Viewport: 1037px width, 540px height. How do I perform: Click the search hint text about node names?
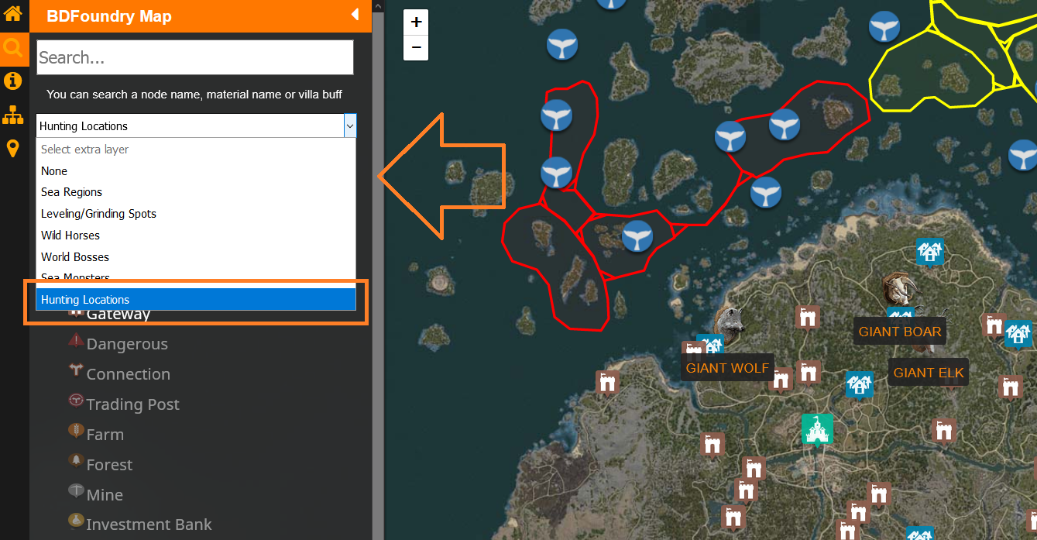pos(194,95)
